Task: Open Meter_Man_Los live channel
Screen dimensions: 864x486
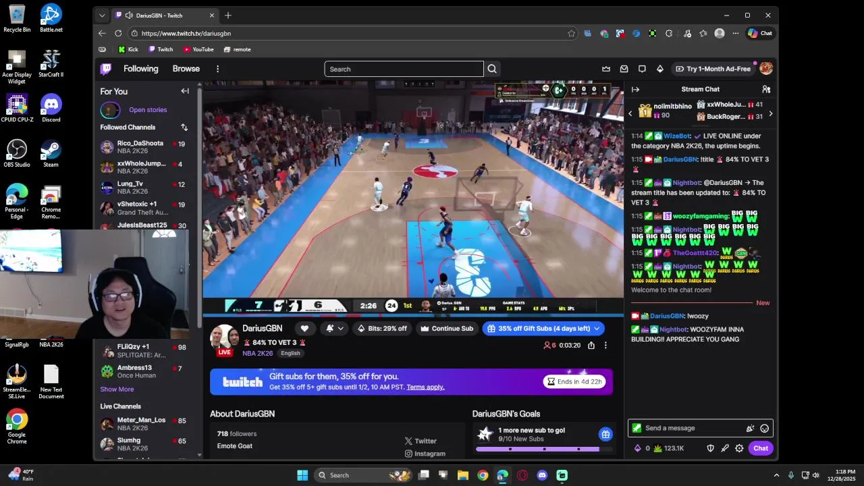Action: point(143,424)
